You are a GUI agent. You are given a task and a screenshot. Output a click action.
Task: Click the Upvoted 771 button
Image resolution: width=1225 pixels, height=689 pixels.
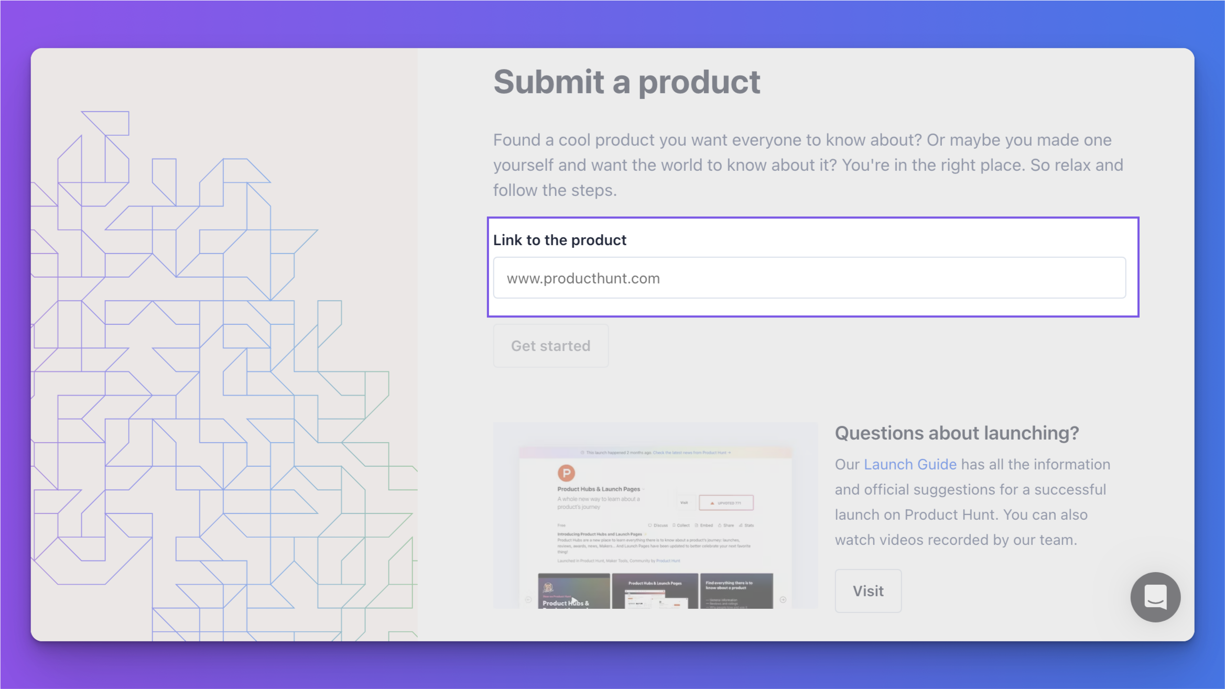point(726,502)
